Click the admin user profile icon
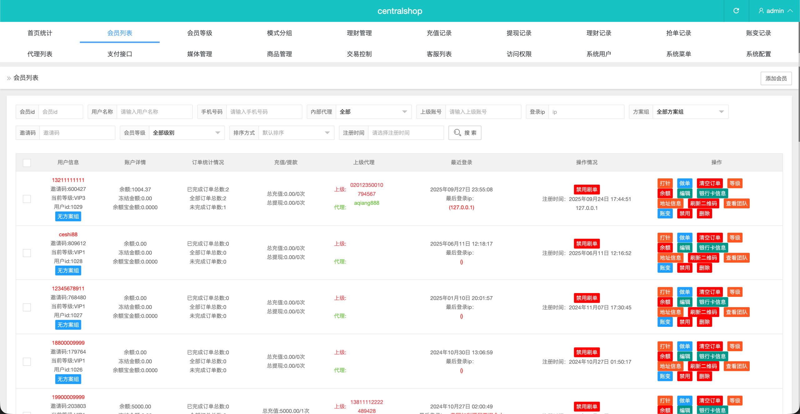Screen dimensions: 800x414 click(761, 11)
